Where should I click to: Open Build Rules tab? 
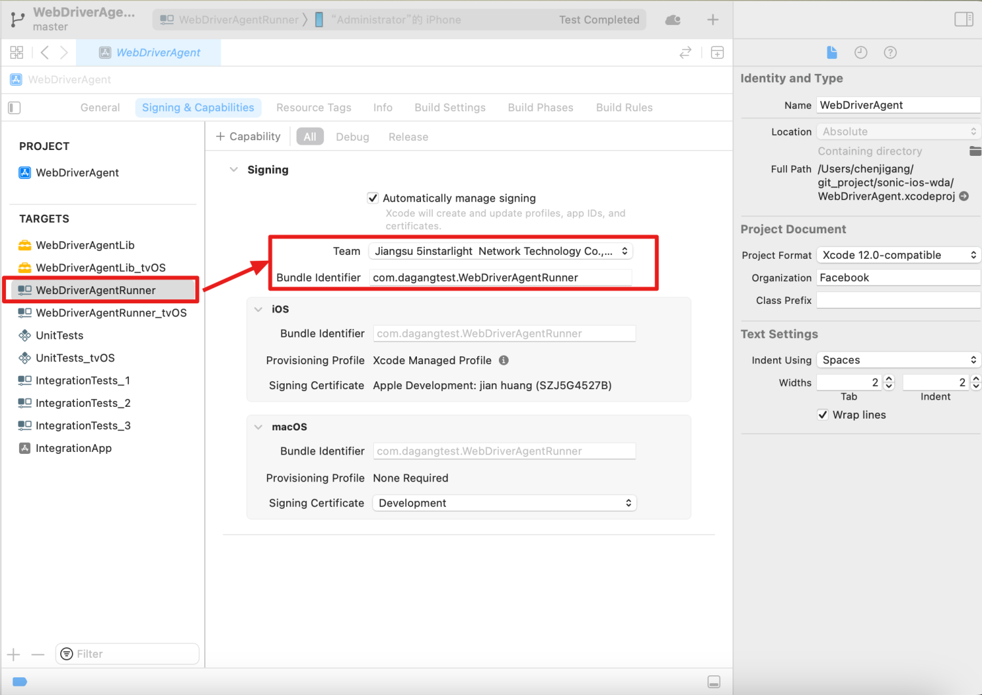625,107
